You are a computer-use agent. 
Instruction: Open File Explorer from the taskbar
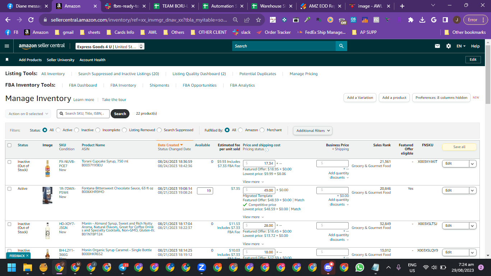(28, 267)
